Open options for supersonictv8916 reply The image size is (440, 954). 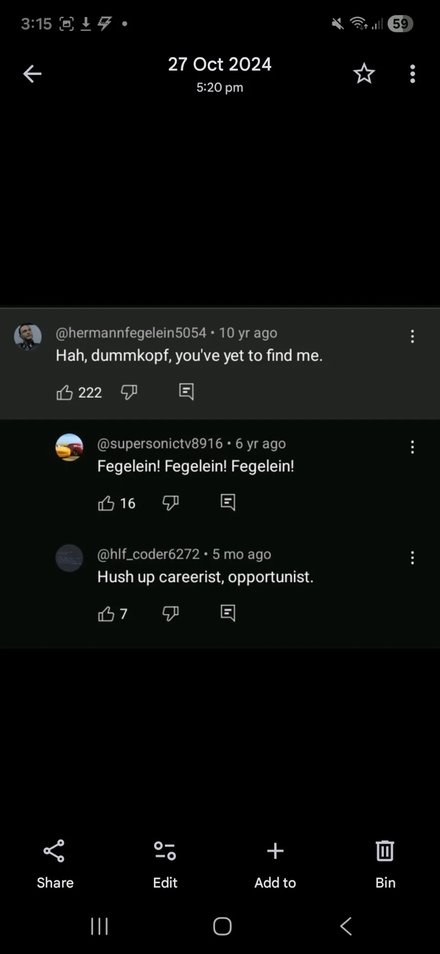click(x=413, y=447)
